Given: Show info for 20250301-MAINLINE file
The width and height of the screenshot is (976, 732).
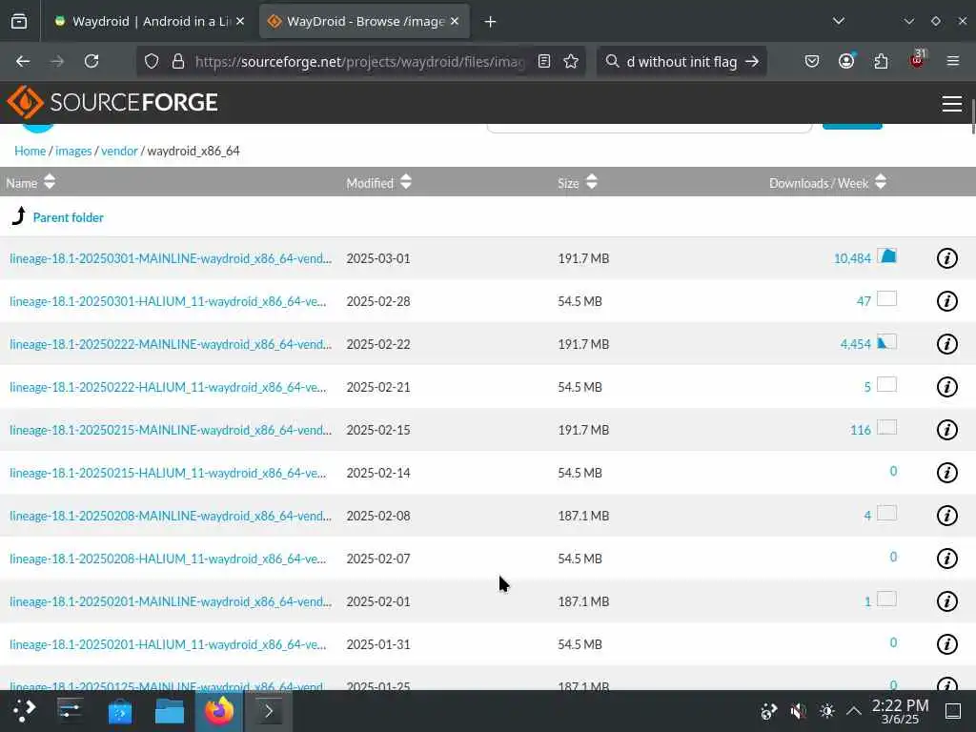Looking at the screenshot, I should [946, 257].
